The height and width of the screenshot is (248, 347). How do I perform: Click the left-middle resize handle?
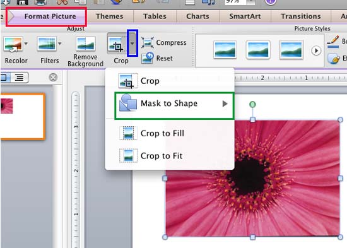coord(165,178)
